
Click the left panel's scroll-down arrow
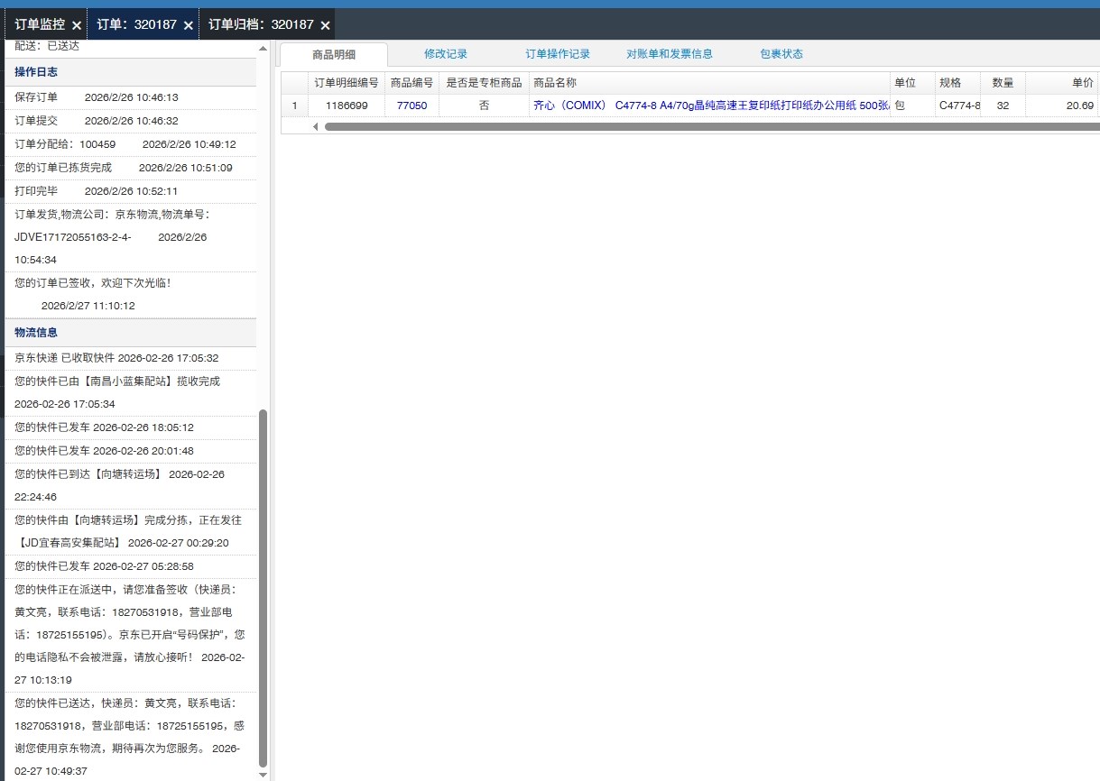[x=263, y=774]
